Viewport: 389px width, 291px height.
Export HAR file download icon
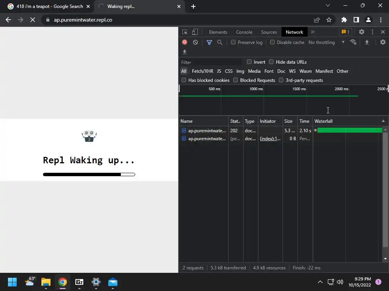pyautogui.click(x=185, y=52)
